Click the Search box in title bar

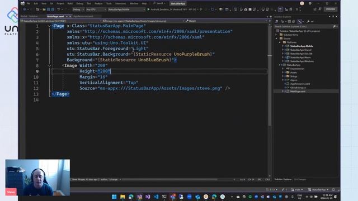coord(159,3)
